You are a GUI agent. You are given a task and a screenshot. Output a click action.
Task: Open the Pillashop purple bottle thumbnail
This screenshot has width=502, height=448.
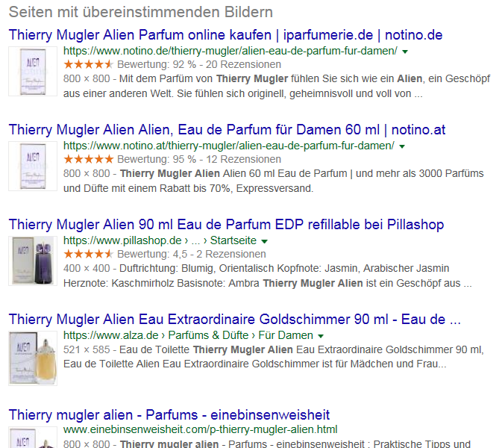click(x=33, y=261)
